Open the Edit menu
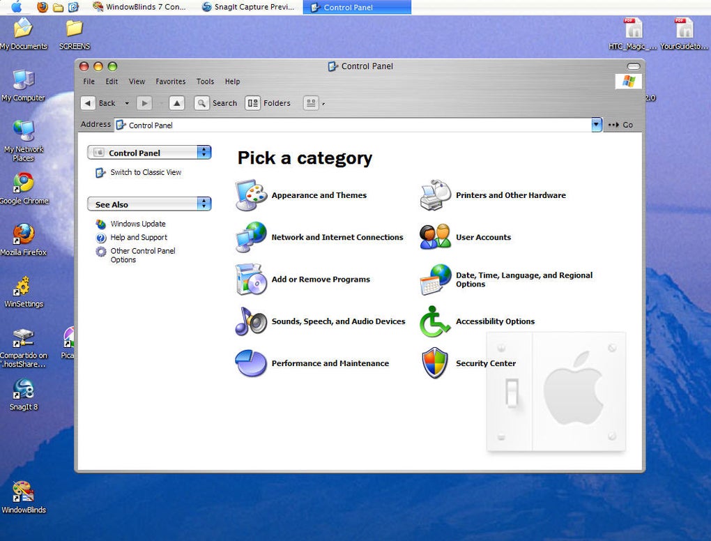The height and width of the screenshot is (541, 711). [112, 82]
